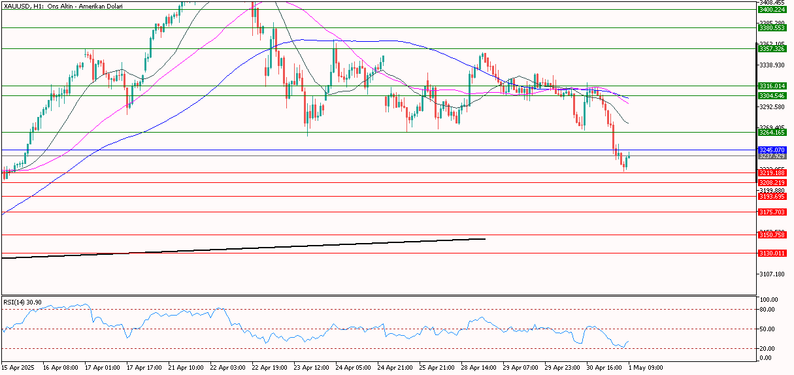Image resolution: width=794 pixels, height=375 pixels.
Task: Click the 3408.455 price axis value
Action: pos(772,3)
